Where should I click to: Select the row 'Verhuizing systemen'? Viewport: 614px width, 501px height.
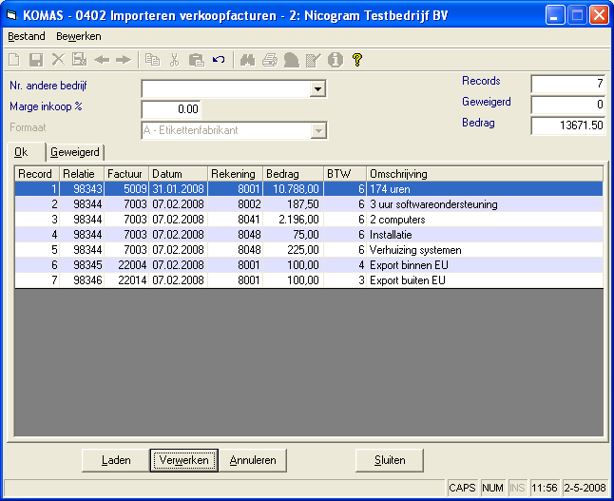point(309,250)
